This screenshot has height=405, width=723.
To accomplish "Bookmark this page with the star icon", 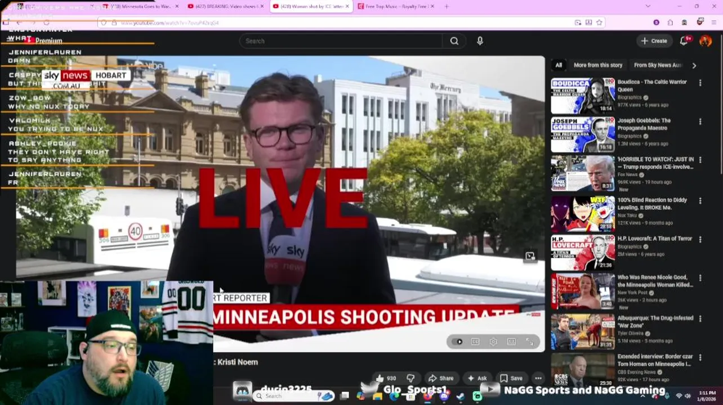I will click(599, 22).
